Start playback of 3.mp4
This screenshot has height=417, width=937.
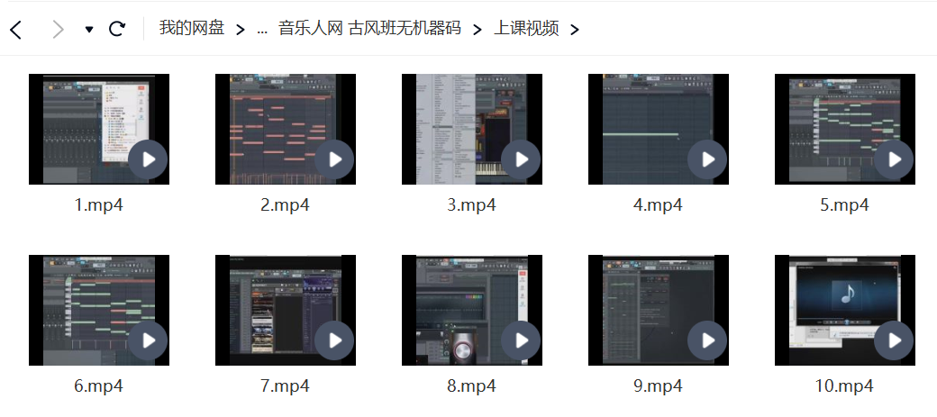click(521, 160)
